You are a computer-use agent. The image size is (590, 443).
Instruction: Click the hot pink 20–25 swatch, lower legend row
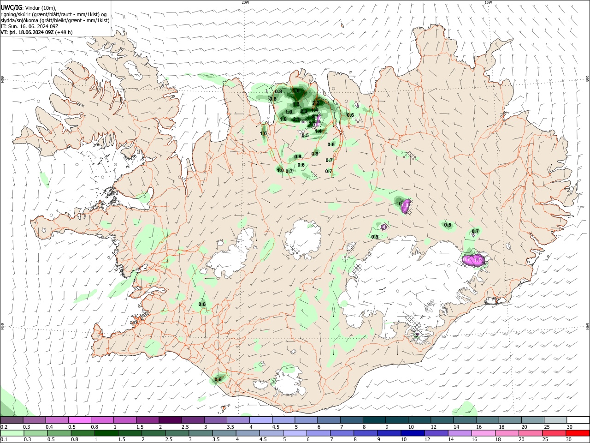(x=531, y=433)
